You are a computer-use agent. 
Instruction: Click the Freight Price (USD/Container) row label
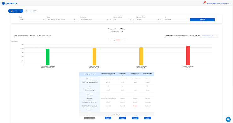[x=89, y=82]
